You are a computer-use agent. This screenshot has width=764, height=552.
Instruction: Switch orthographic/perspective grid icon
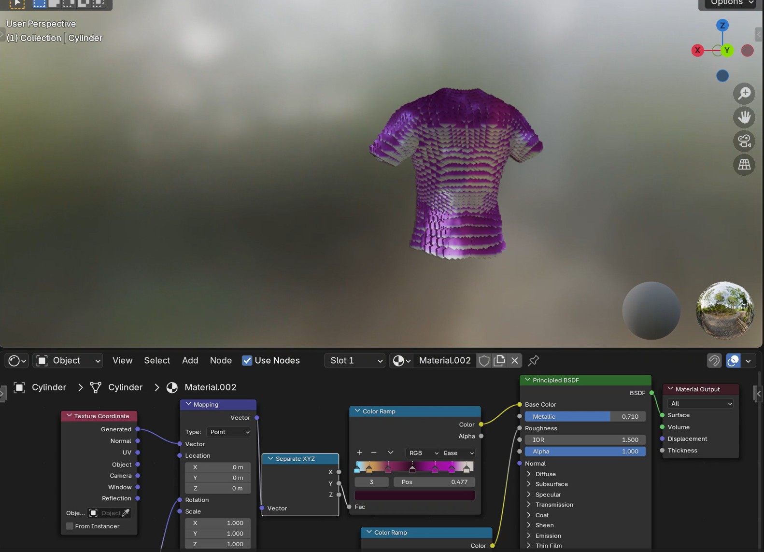[x=744, y=165]
